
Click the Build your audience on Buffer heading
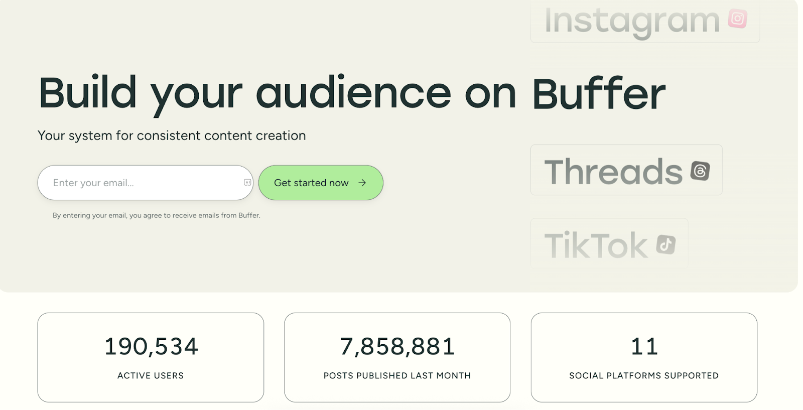[x=352, y=94]
